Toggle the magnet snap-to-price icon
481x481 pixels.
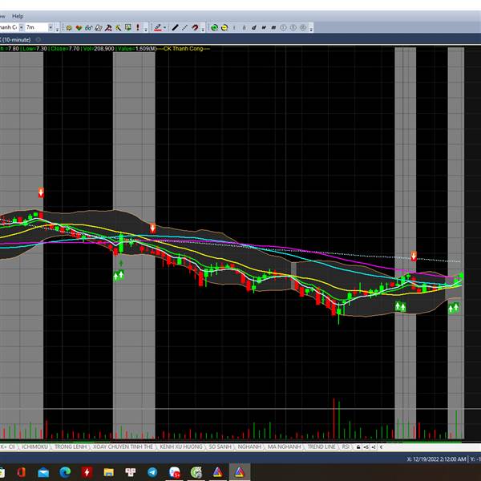[x=195, y=27]
